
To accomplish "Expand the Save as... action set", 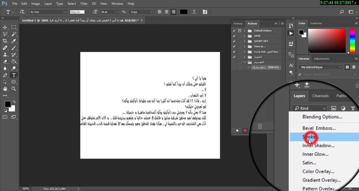I will pyautogui.click(x=244, y=46).
